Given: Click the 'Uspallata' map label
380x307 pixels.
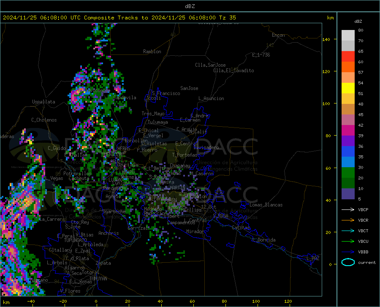Looking at the screenshot, I should click(x=43, y=102).
